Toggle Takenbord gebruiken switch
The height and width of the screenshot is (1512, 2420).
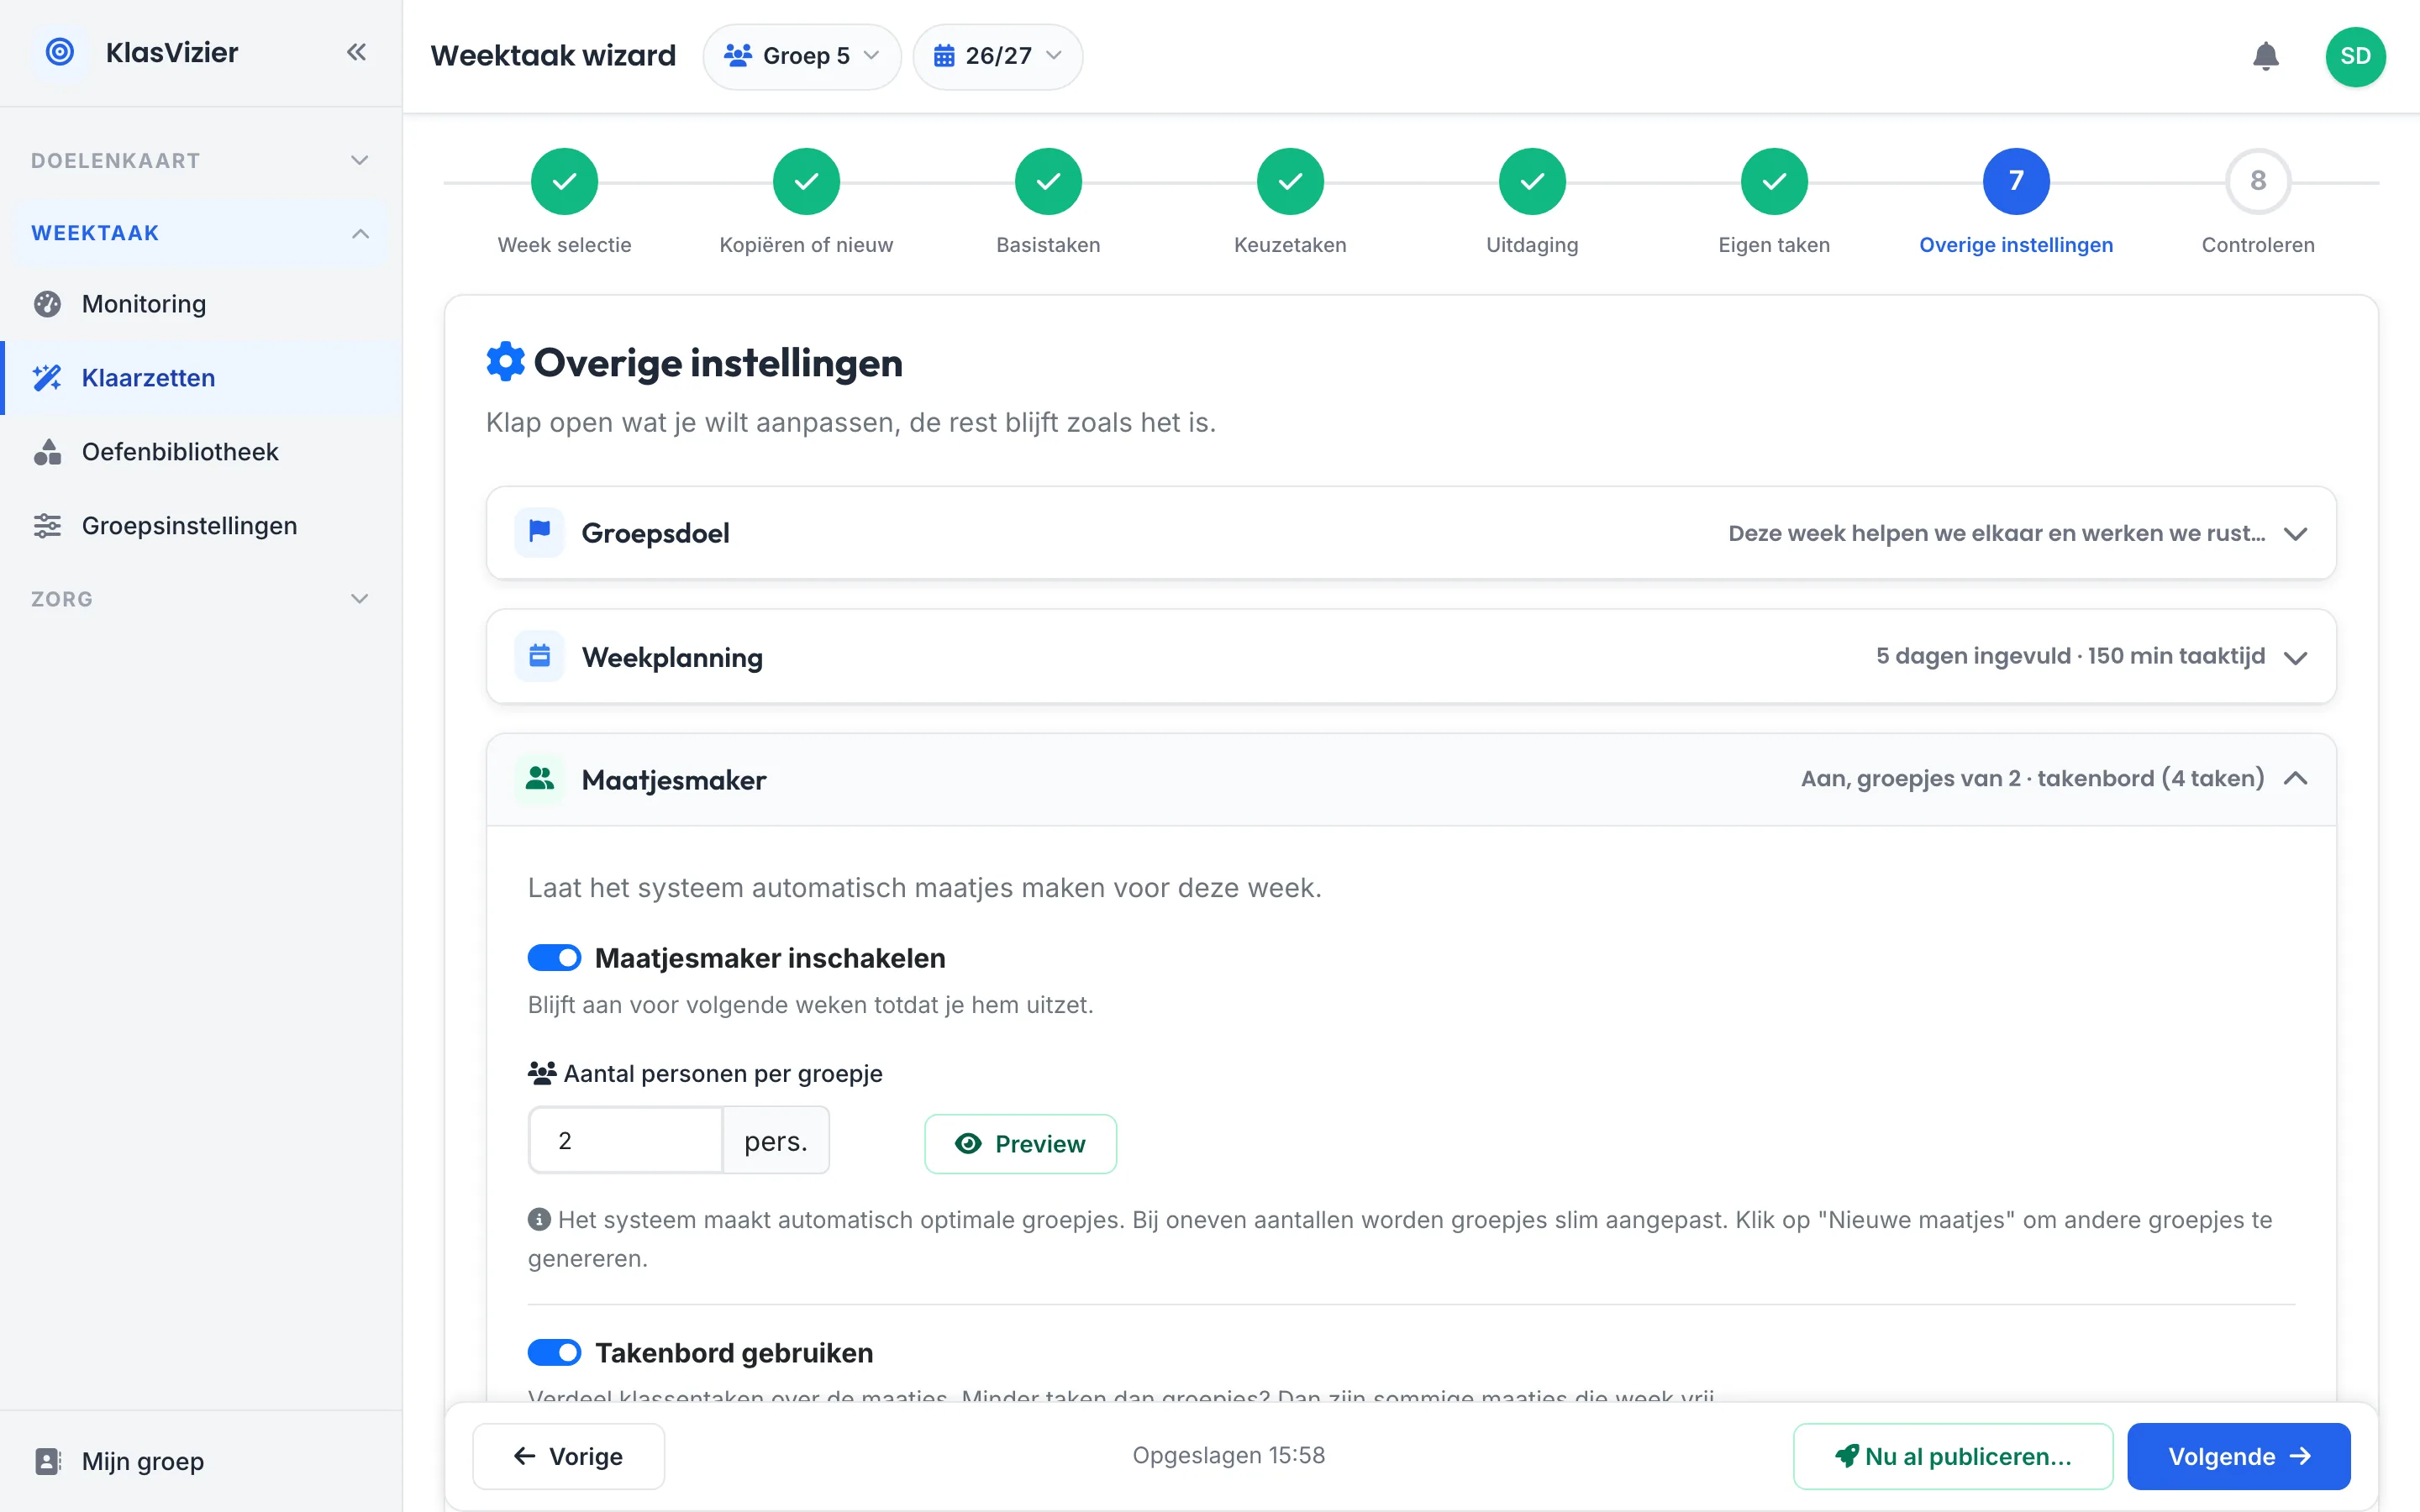(x=554, y=1353)
